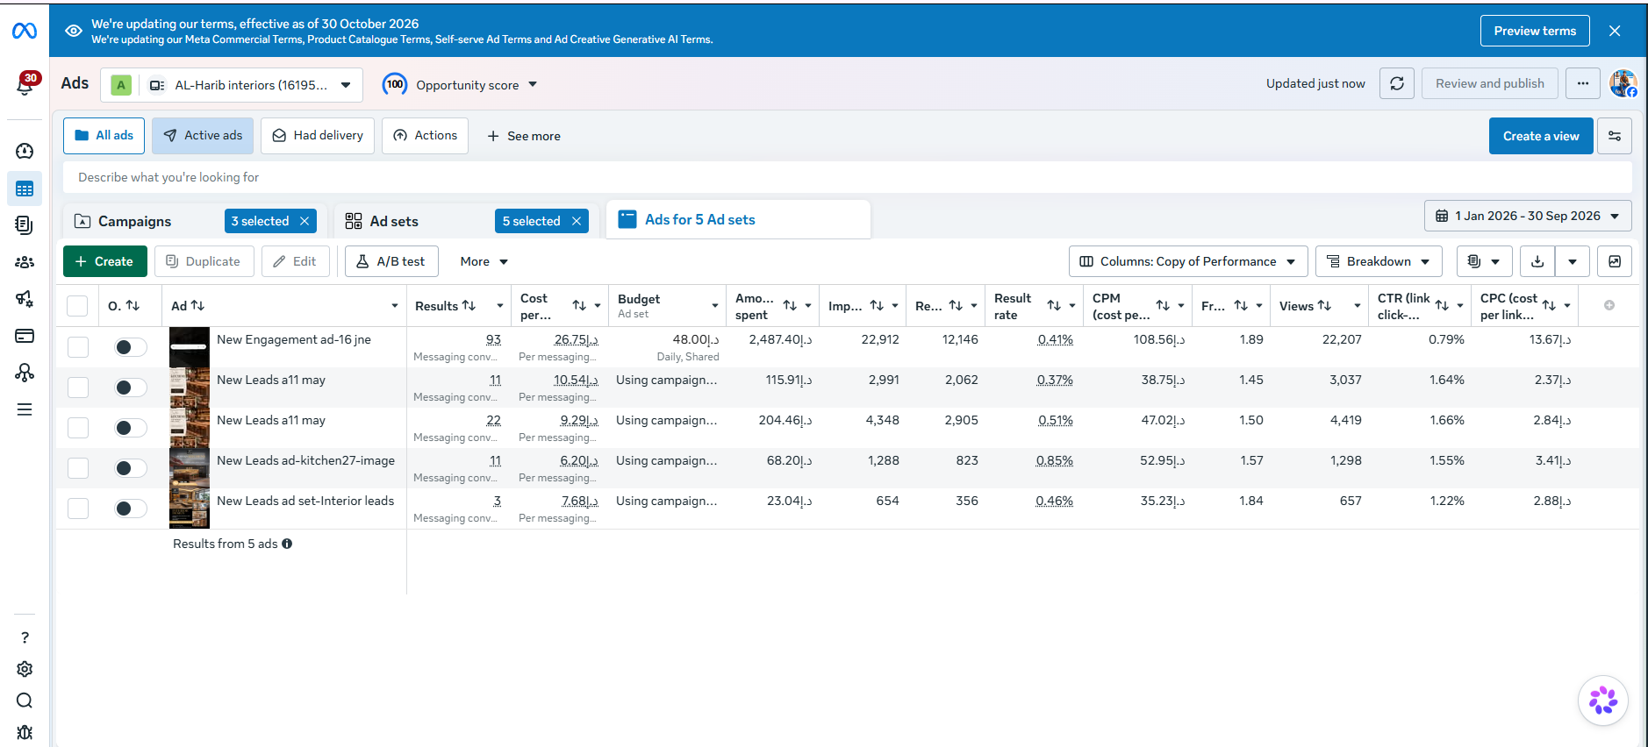Open Columns: Copy of Performance dropdown
The image size is (1648, 747).
click(1188, 261)
